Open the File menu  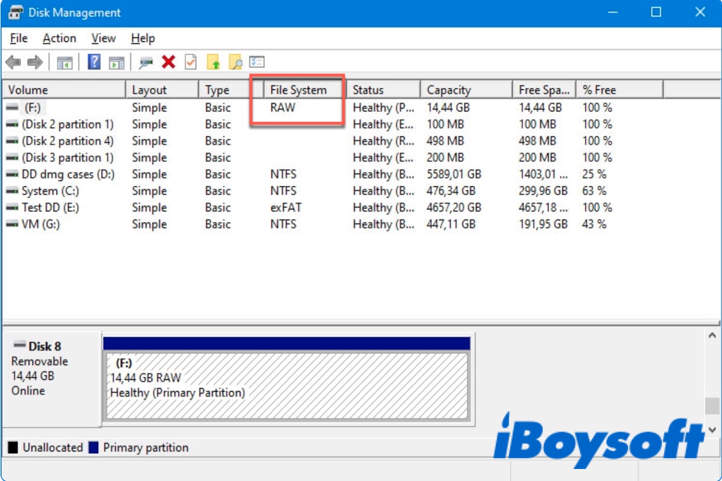(18, 38)
